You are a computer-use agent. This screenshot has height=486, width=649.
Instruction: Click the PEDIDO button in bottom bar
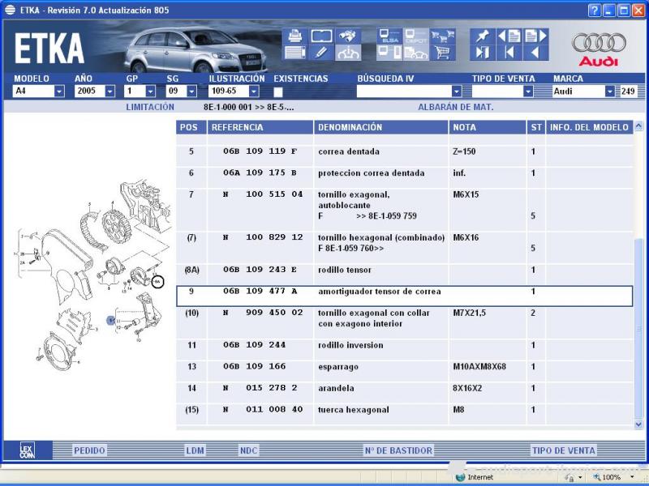(89, 450)
